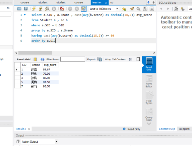Toggle the auto-commit mode button
This screenshot has width=192, height=146.
tap(83, 9)
